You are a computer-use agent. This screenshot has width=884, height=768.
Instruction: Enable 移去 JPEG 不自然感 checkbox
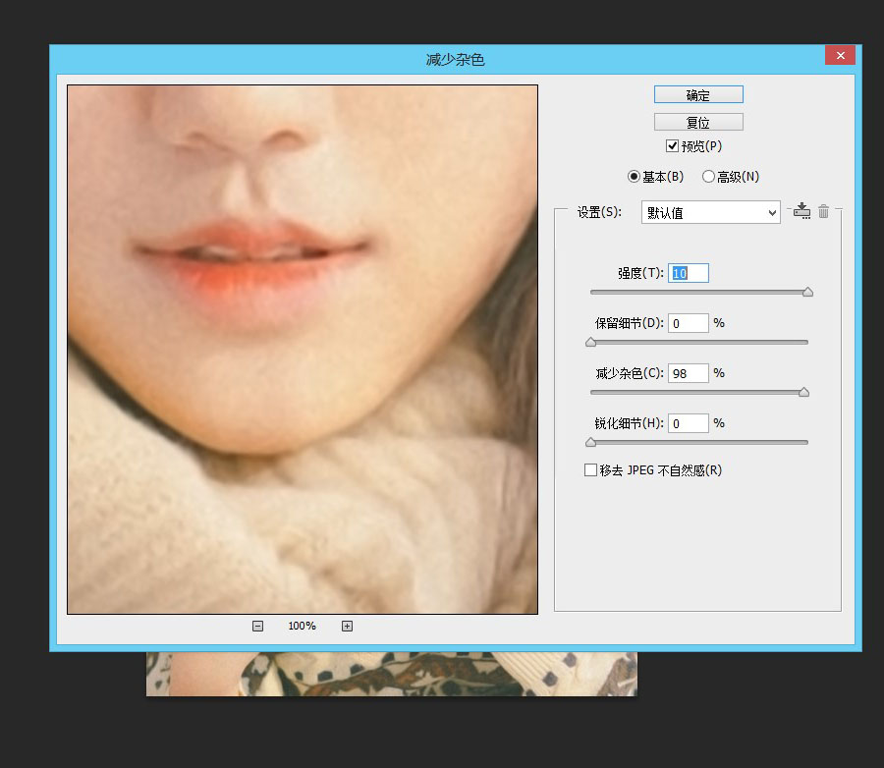[590, 470]
